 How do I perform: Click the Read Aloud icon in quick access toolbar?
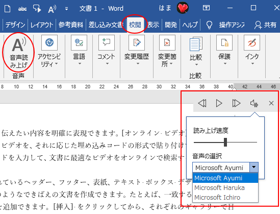52,9
